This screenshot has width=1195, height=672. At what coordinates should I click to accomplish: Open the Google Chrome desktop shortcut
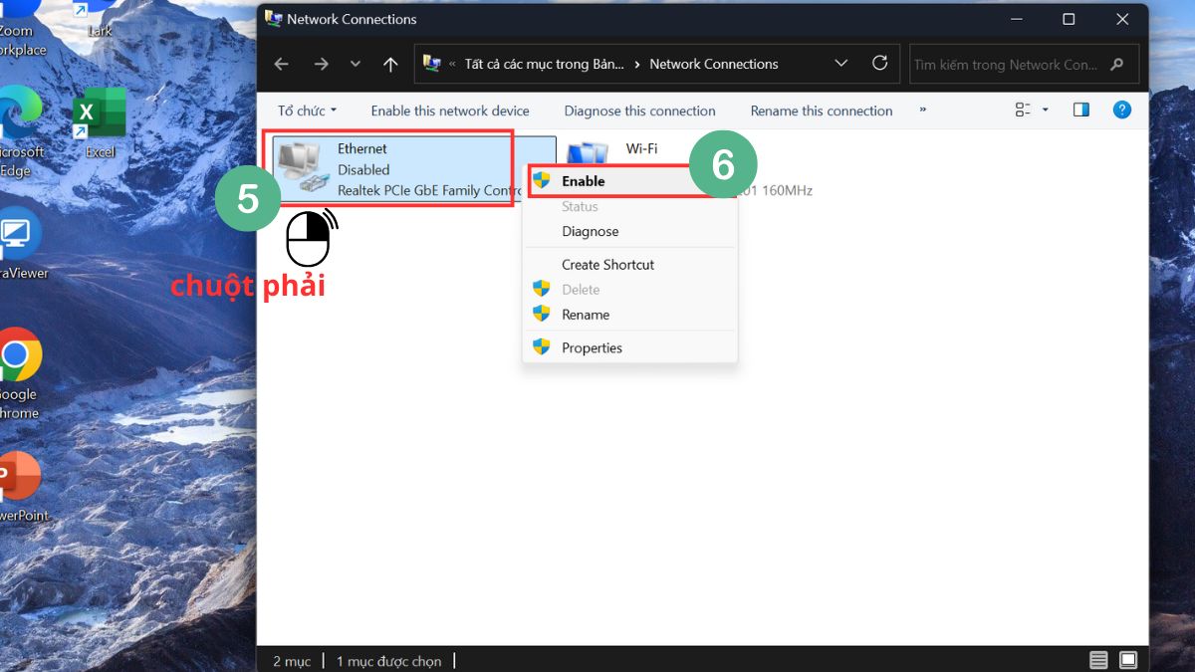(x=18, y=373)
